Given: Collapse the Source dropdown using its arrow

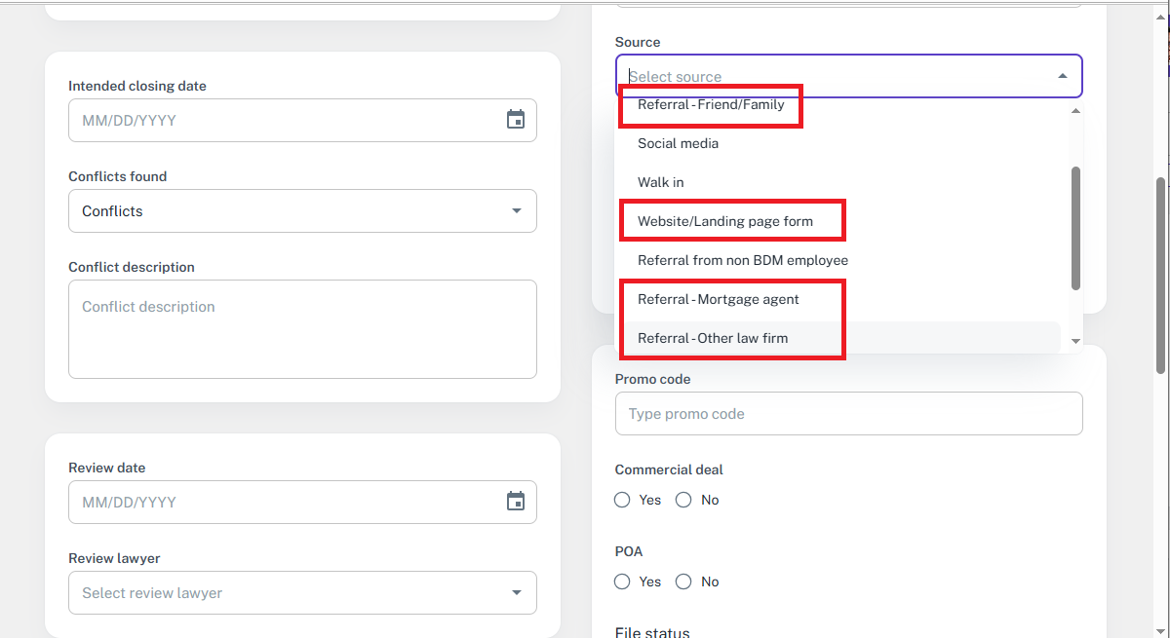Looking at the screenshot, I should [1063, 76].
